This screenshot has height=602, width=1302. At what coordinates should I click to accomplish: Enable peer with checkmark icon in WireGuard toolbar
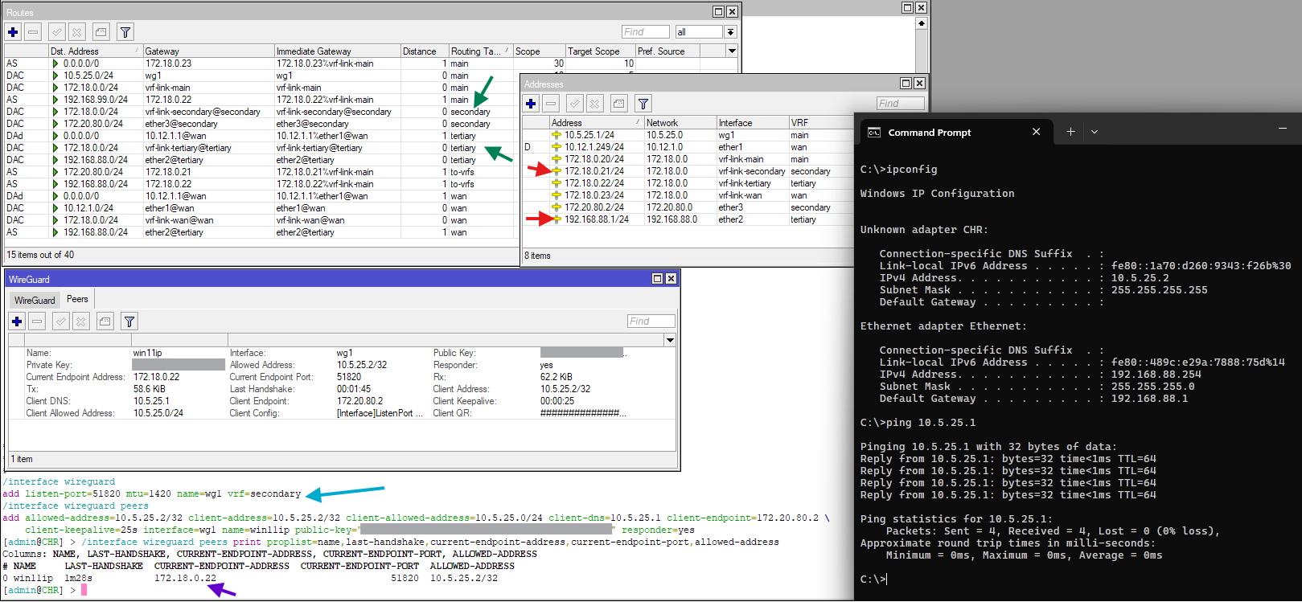tap(60, 321)
